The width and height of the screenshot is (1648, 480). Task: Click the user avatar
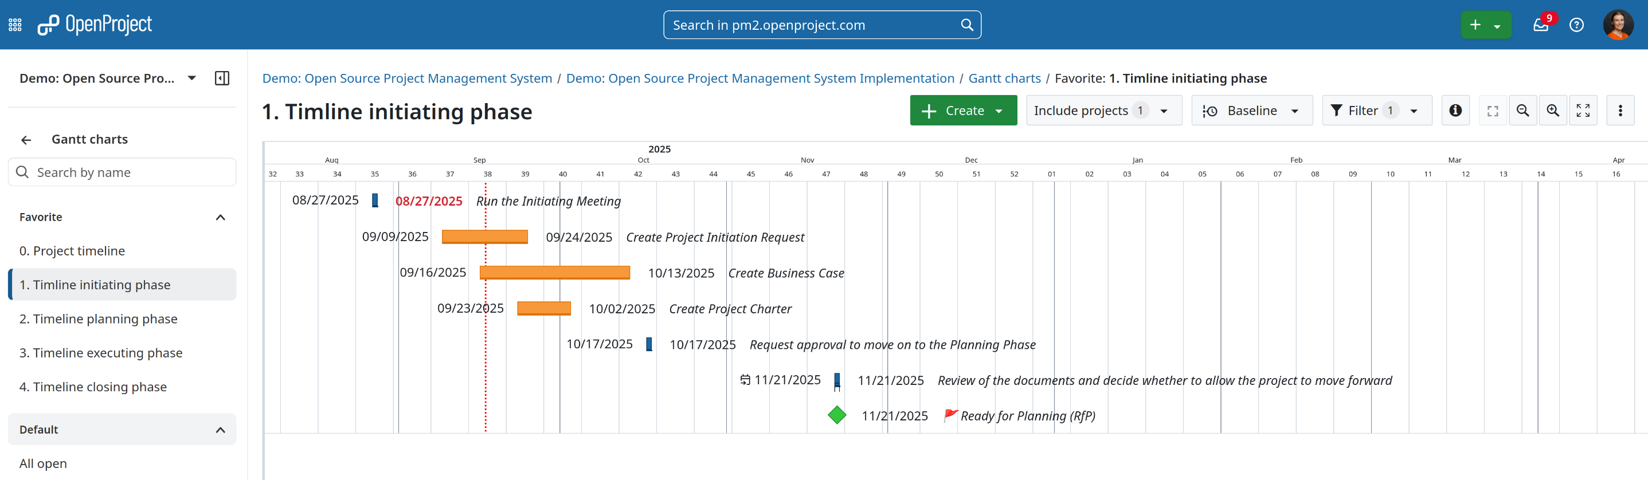click(1617, 25)
